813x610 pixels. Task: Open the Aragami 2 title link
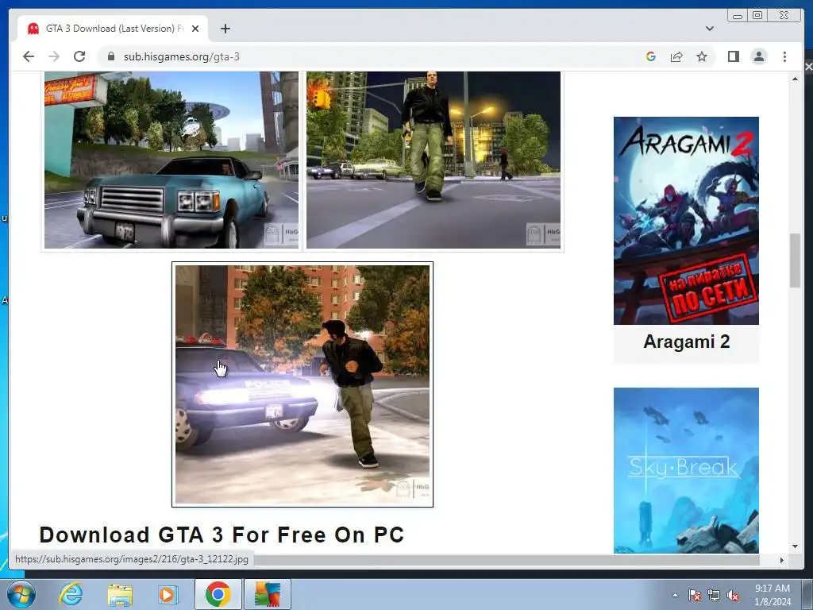[686, 342]
